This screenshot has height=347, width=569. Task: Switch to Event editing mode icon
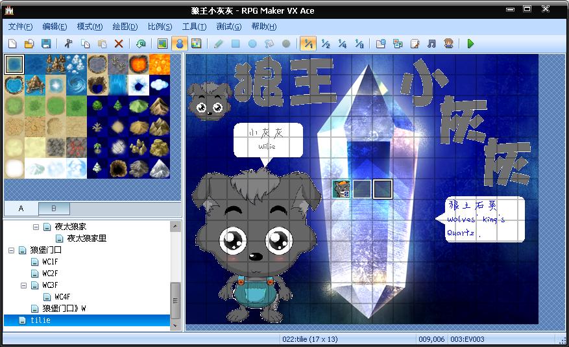pos(180,44)
